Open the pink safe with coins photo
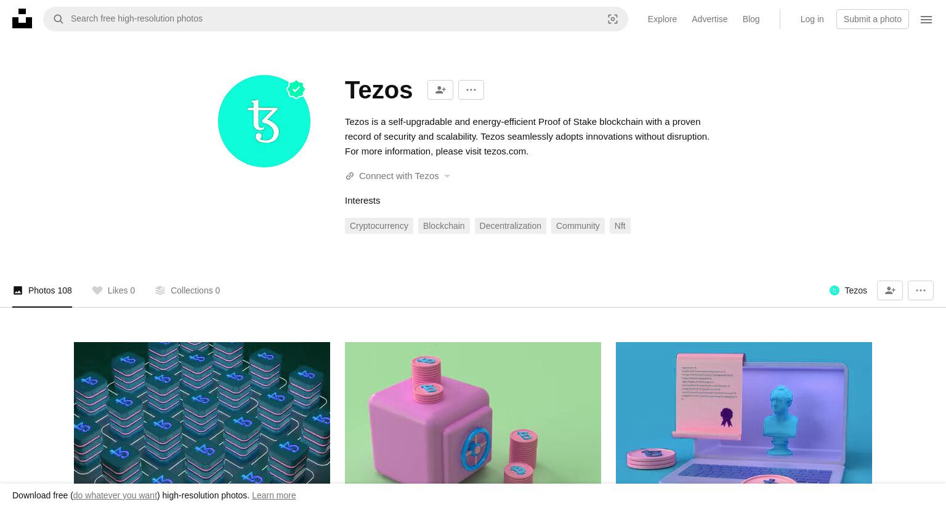This screenshot has width=946, height=507. (x=473, y=413)
